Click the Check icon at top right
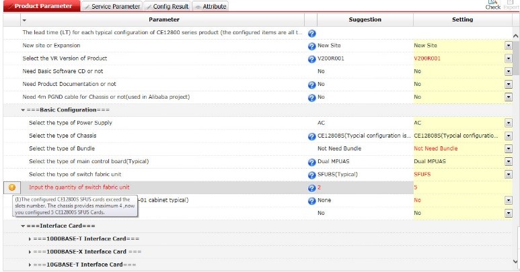This screenshot has width=520, height=272. pos(493,5)
